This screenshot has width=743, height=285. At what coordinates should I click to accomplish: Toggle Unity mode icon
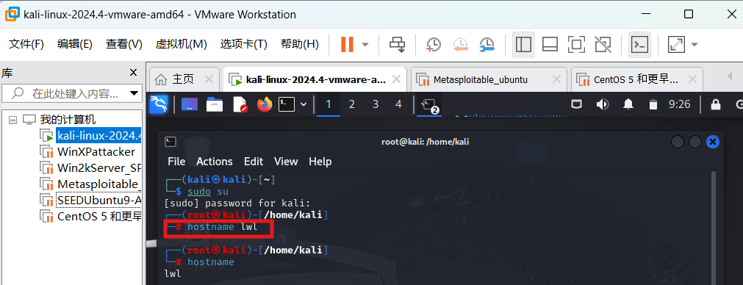tap(603, 45)
